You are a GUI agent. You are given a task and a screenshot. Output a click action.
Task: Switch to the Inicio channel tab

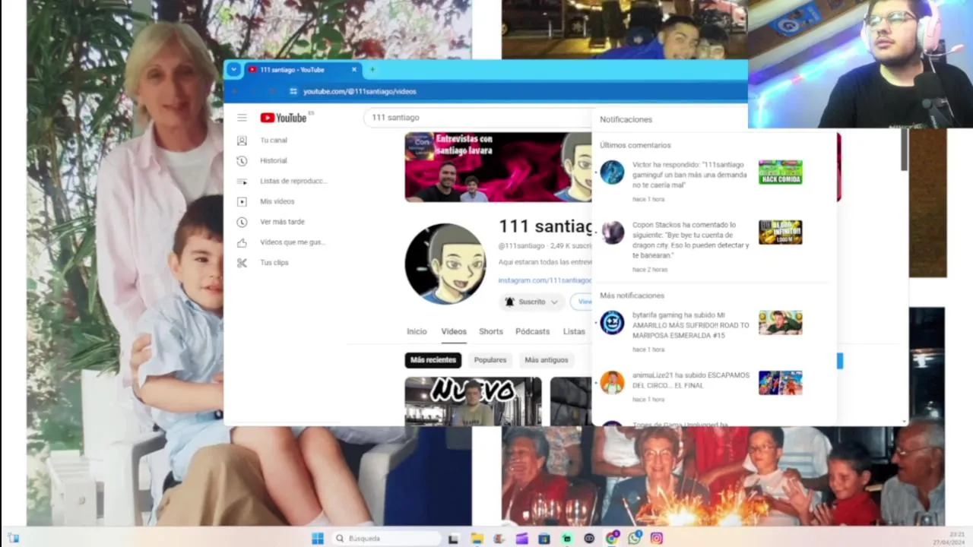[417, 332]
